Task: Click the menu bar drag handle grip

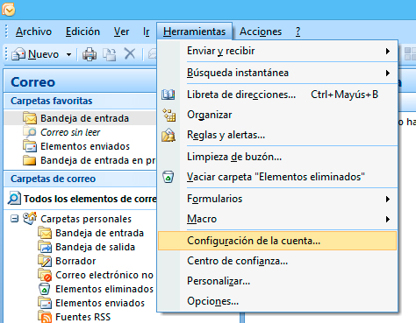Action: 6,32
